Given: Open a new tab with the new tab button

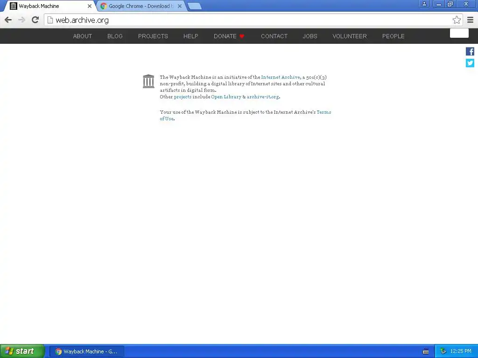Looking at the screenshot, I should tap(195, 6).
